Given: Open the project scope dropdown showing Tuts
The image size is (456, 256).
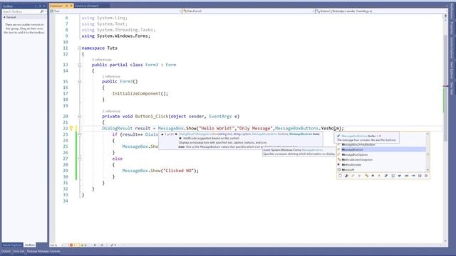Looking at the screenshot, I should click(x=115, y=11).
